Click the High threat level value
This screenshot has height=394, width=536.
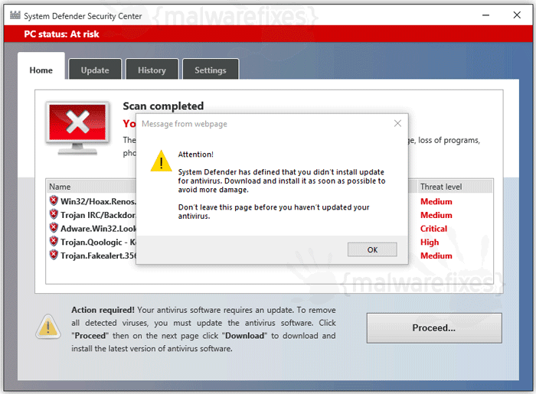pos(430,242)
